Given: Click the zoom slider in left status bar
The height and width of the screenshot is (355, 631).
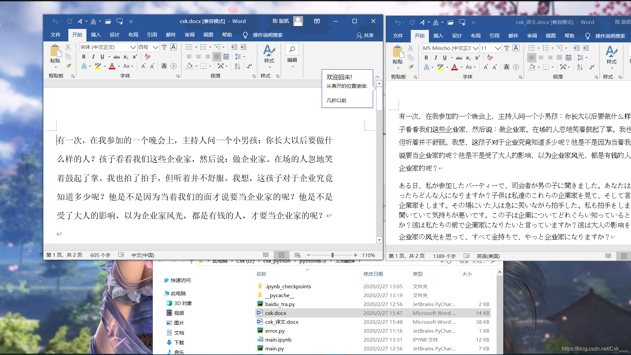Looking at the screenshot, I should pyautogui.click(x=333, y=255).
